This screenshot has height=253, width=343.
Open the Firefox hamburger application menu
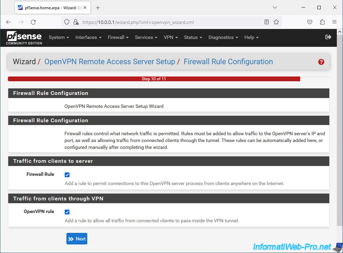pyautogui.click(x=334, y=22)
